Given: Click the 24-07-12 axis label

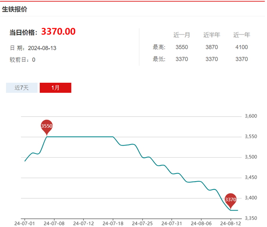Looking at the screenshot, I should click(x=83, y=223).
